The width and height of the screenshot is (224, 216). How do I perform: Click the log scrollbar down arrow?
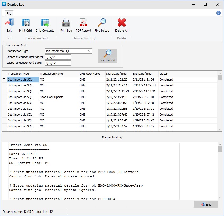click(220, 197)
